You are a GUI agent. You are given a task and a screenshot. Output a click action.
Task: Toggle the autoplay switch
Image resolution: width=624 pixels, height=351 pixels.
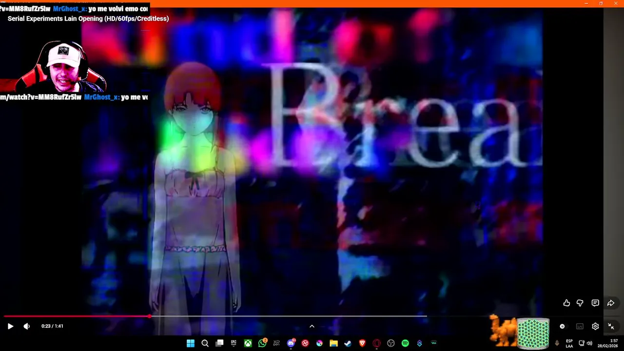pos(562,327)
